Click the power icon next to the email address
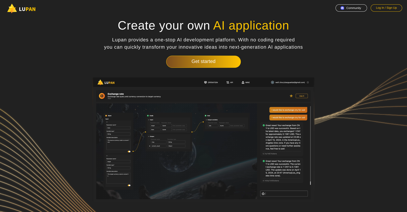This screenshot has height=212, width=407. (308, 82)
